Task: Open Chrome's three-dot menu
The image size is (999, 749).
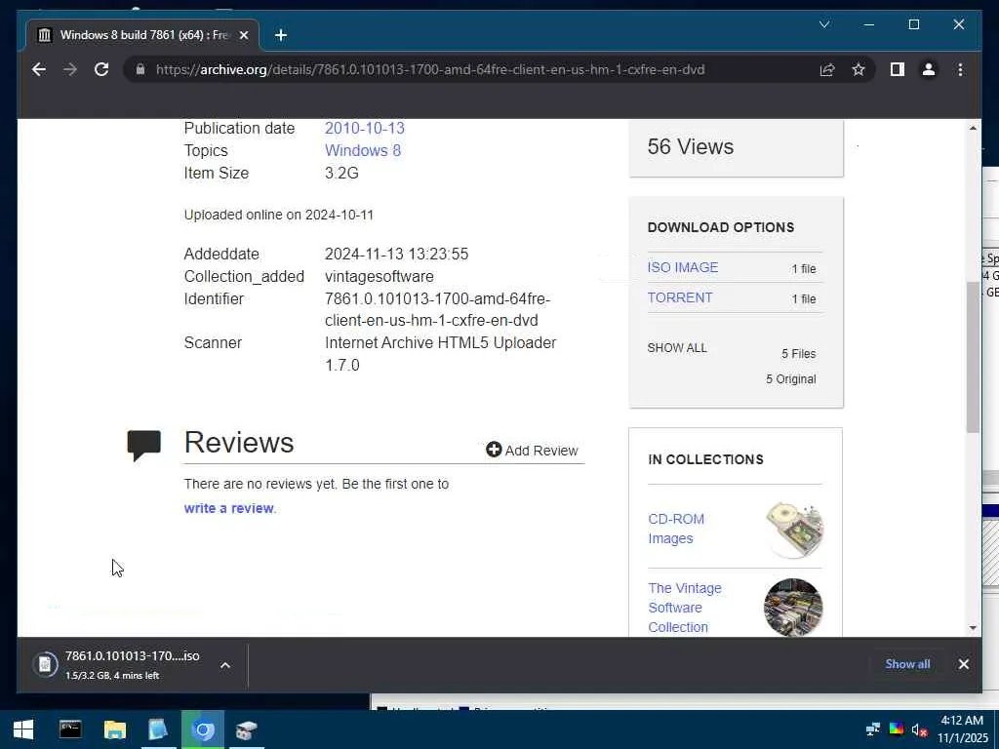Action: tap(960, 69)
